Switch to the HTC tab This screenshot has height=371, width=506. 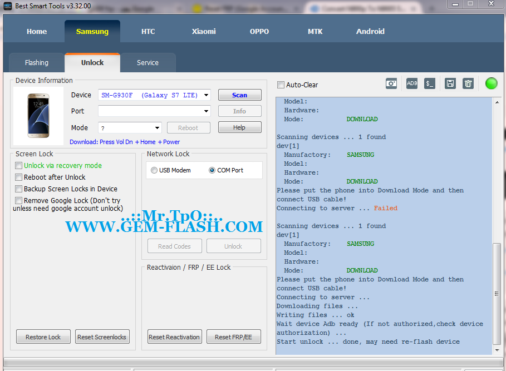[x=148, y=32]
